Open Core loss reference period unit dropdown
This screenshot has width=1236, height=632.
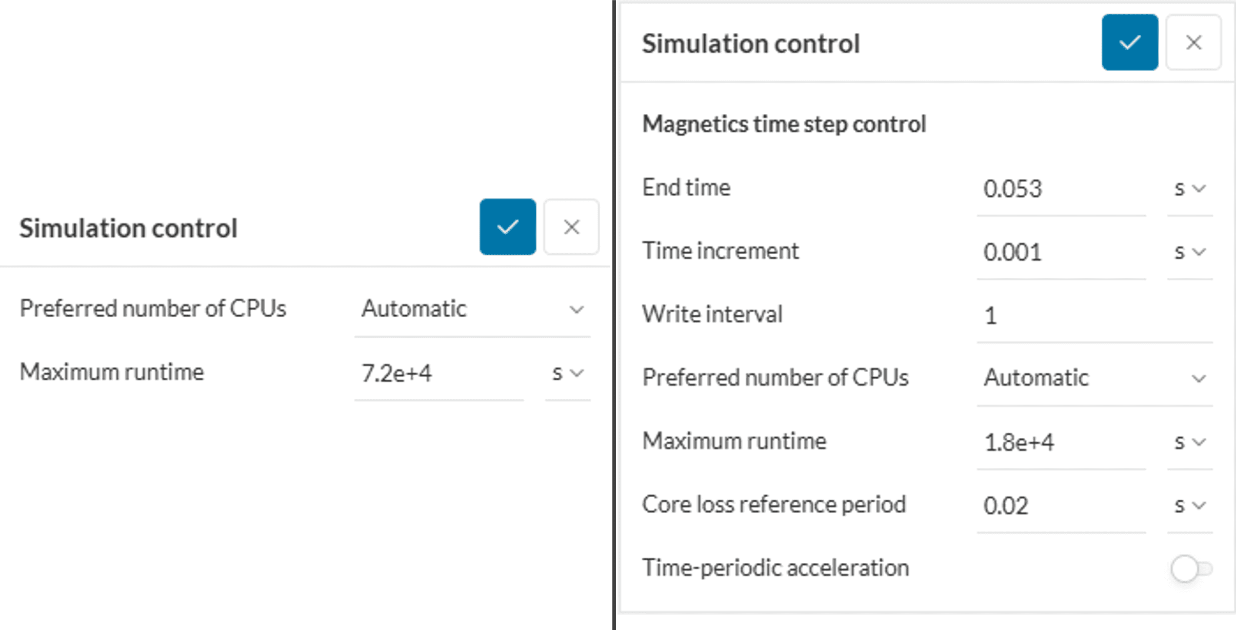point(1189,505)
